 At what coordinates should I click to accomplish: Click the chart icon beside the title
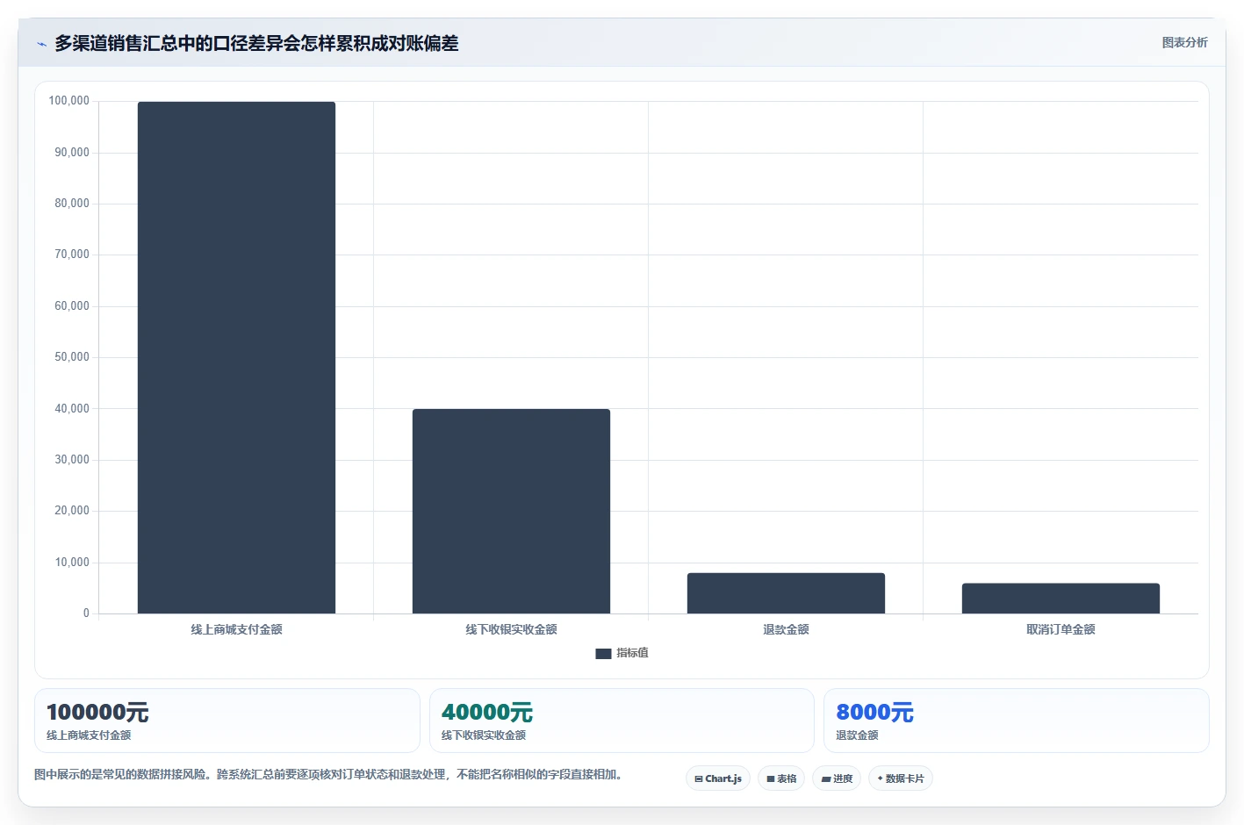click(x=42, y=44)
